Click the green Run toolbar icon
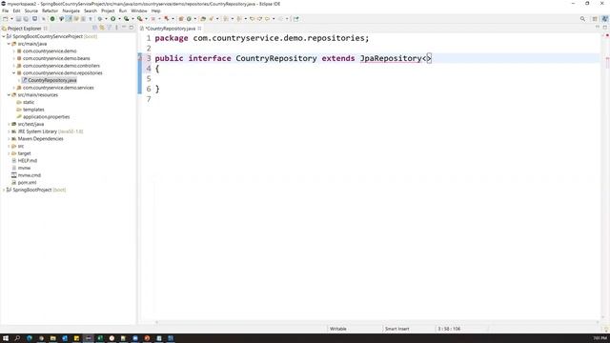610x343 pixels. [x=112, y=19]
